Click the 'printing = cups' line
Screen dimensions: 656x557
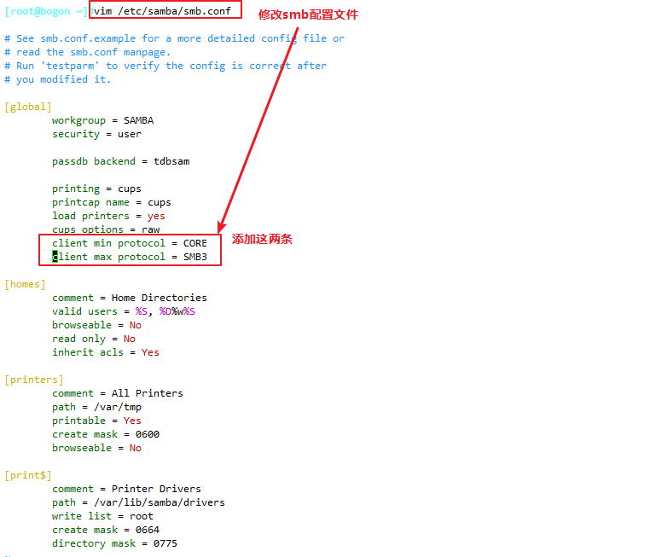pos(96,189)
